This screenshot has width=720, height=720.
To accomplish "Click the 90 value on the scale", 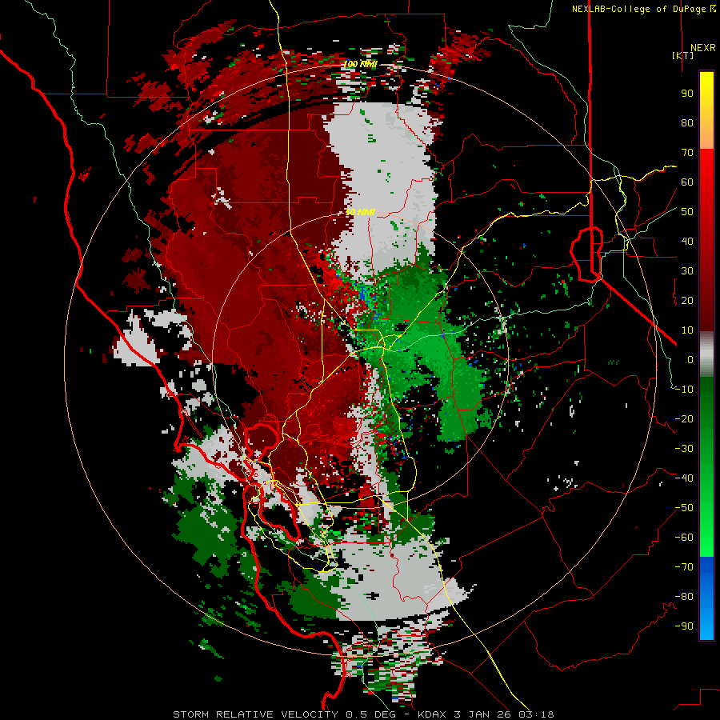I will coord(687,94).
